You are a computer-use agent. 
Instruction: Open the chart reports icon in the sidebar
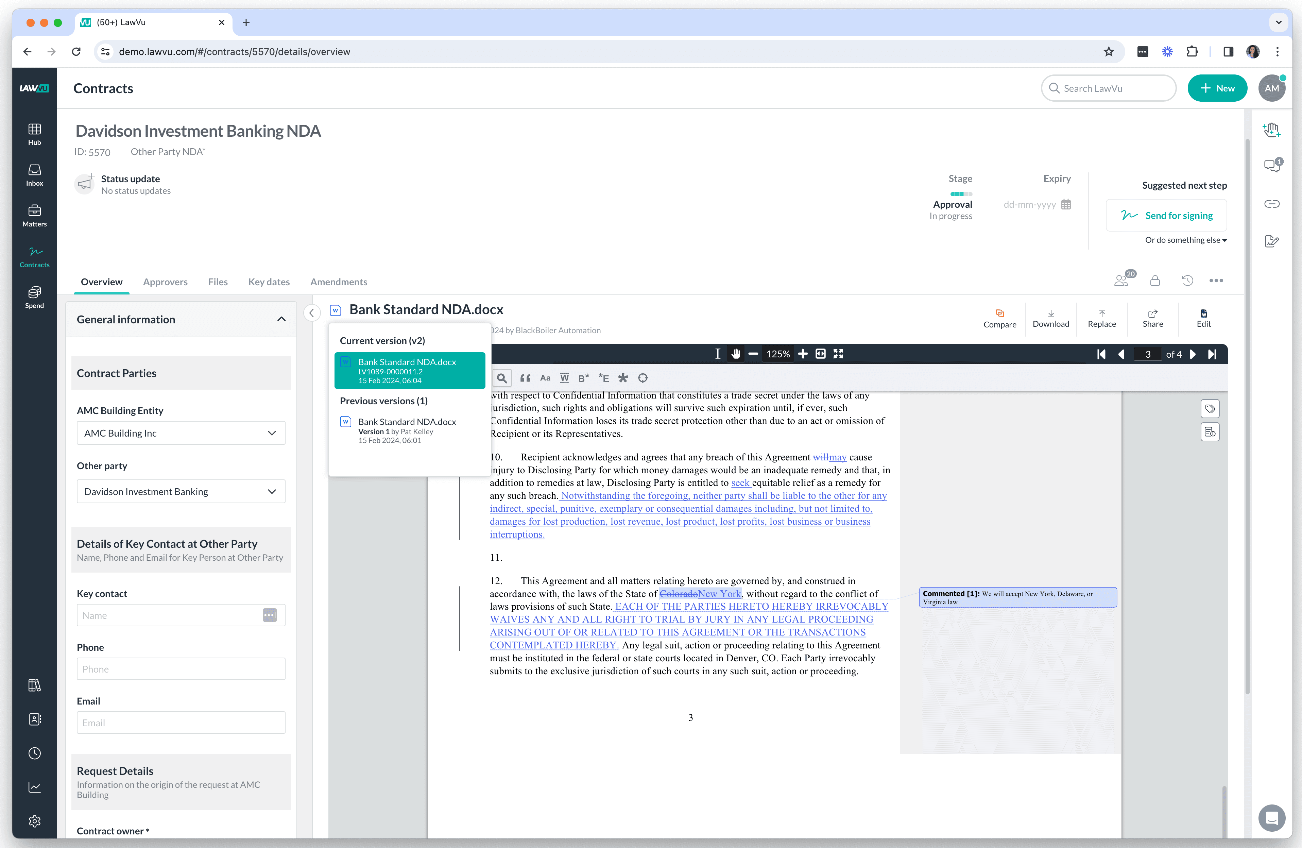point(34,787)
